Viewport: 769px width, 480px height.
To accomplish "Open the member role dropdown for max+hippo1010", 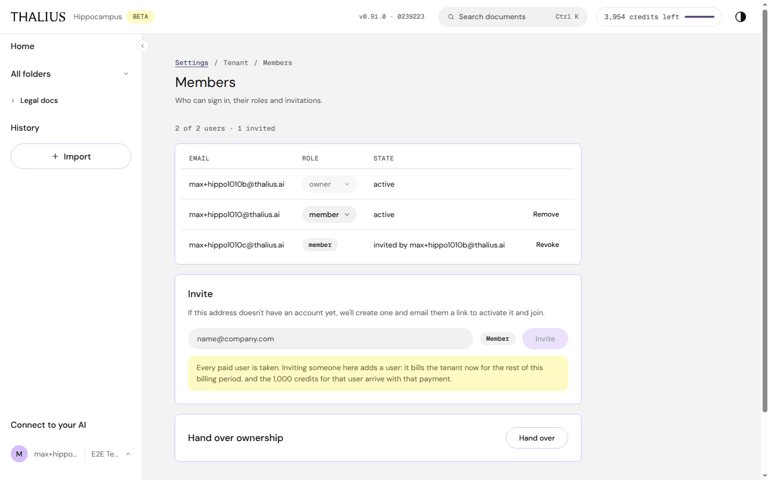I will tap(329, 214).
